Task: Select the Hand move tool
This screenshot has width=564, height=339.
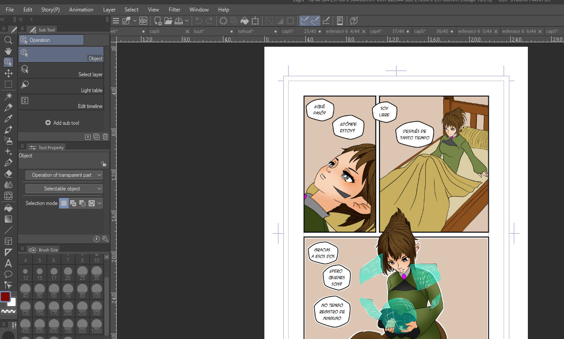Action: (8, 51)
